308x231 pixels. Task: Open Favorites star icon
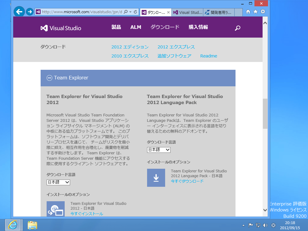pyautogui.click(x=255, y=12)
